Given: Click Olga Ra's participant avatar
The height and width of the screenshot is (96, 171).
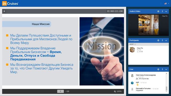Looking at the screenshot, I should [132, 50].
